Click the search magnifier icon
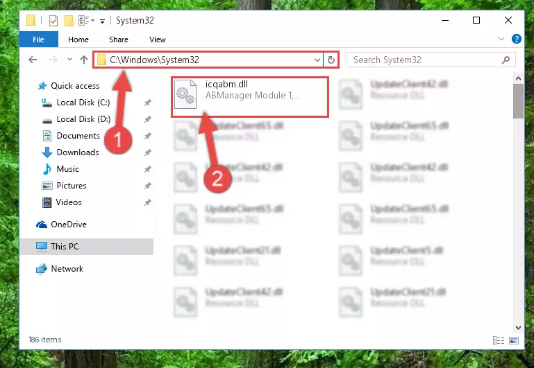The width and height of the screenshot is (534, 368). point(506,60)
